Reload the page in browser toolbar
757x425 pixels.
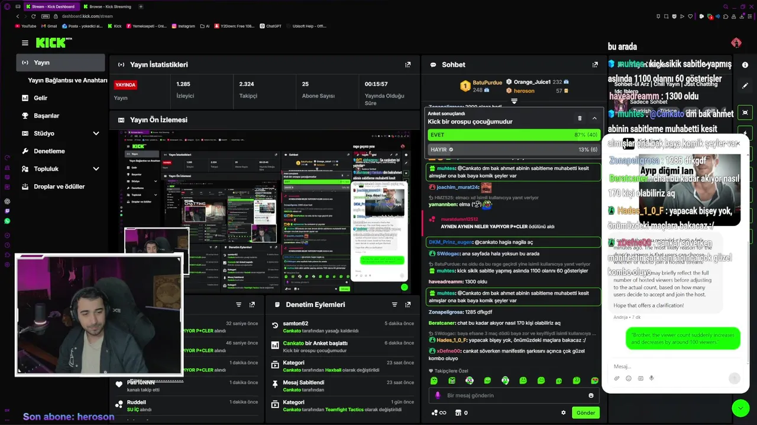tap(33, 16)
